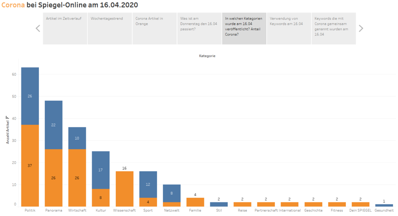Select the blue Kultur segment labeled 17
The width and height of the screenshot is (398, 216).
(x=101, y=170)
